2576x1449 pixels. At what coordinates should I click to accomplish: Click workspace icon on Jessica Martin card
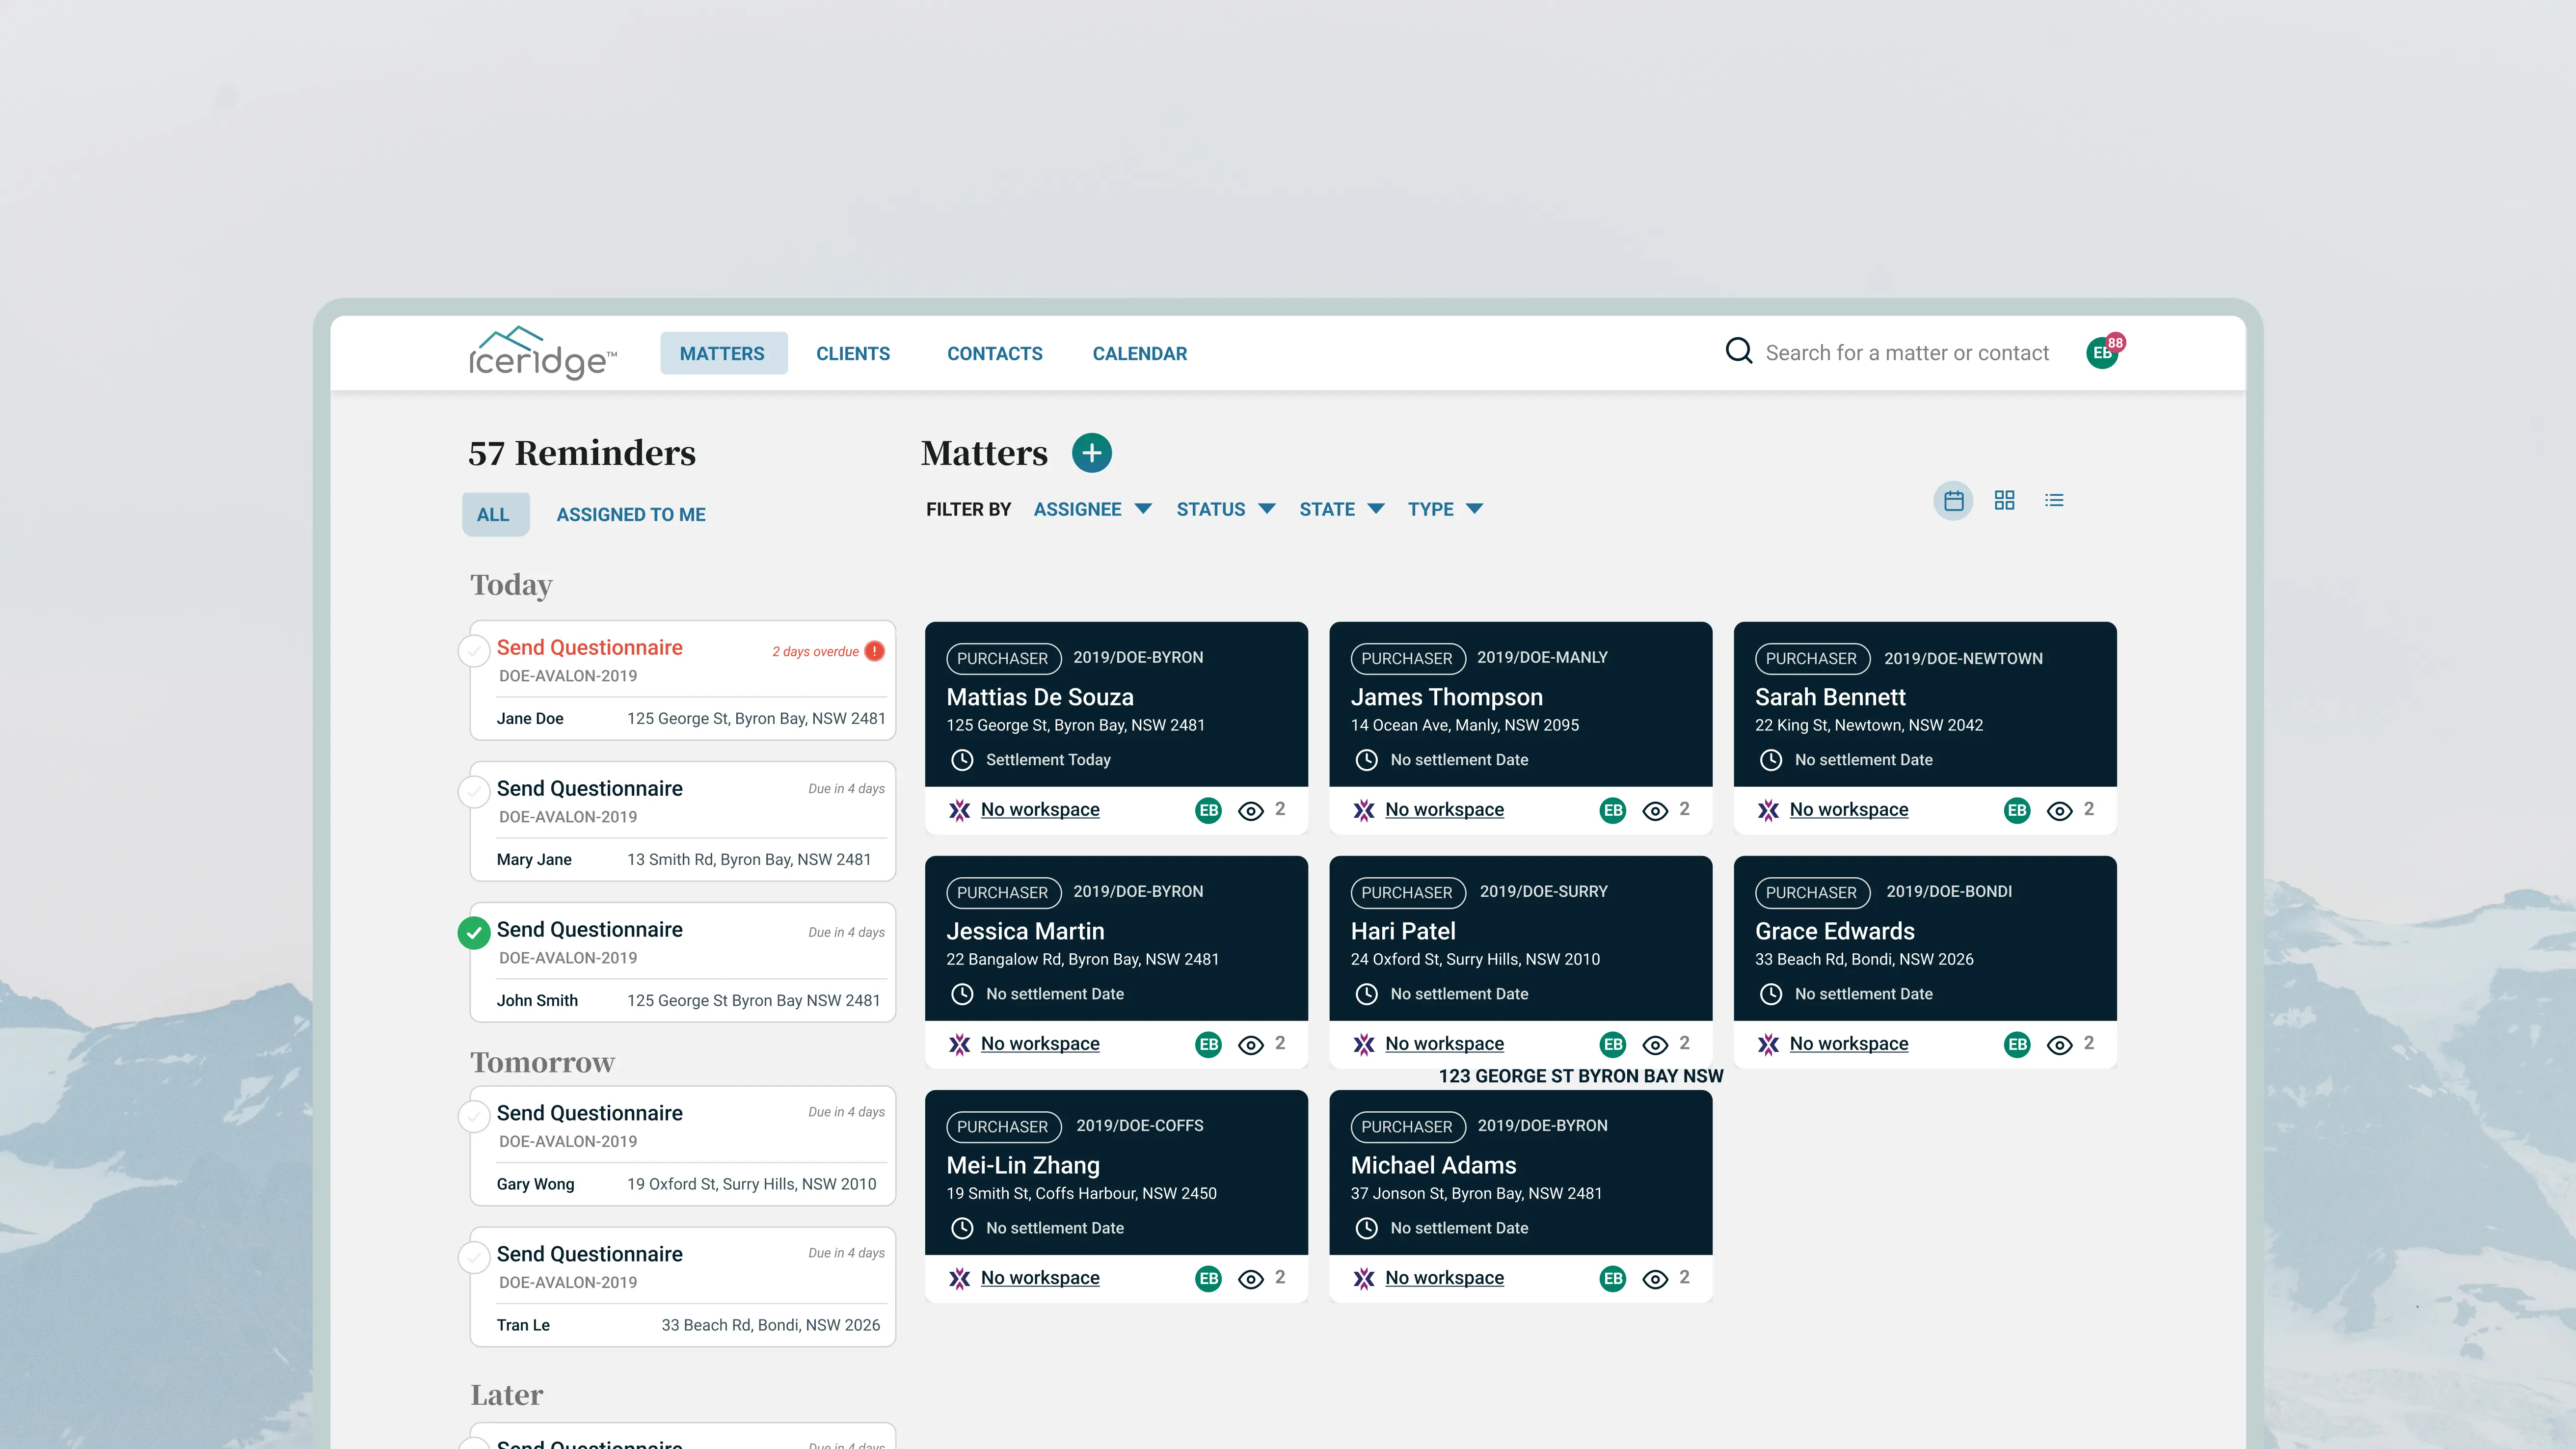tap(960, 1044)
